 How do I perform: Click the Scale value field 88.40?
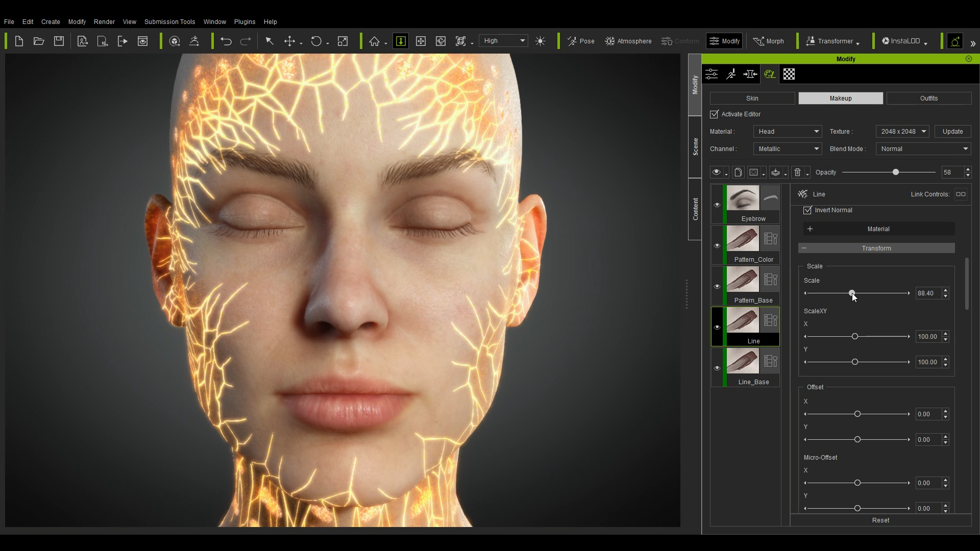point(928,293)
